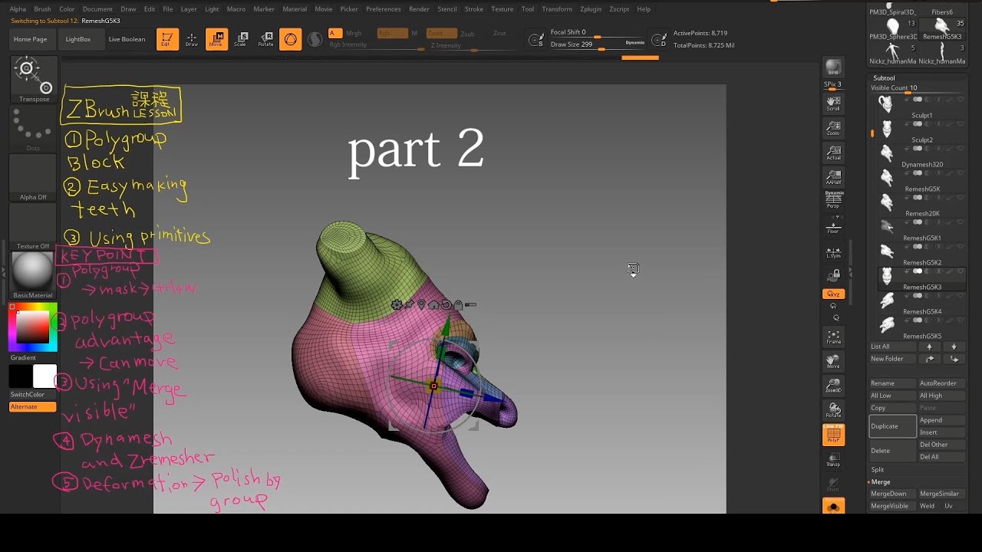Pick a color in the color picker square
The height and width of the screenshot is (552, 982).
tap(33, 328)
